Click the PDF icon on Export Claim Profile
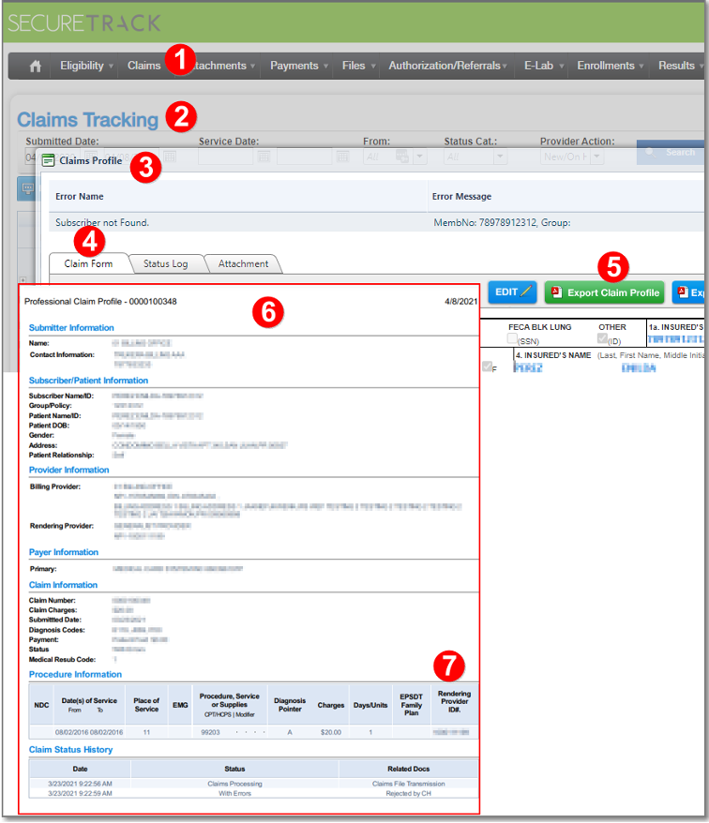709x823 pixels. [556, 292]
